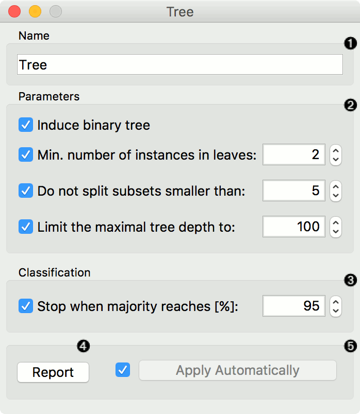Viewport: 360px width, 414px height.
Task: Increase the split subsets minimum size
Action: click(x=336, y=186)
